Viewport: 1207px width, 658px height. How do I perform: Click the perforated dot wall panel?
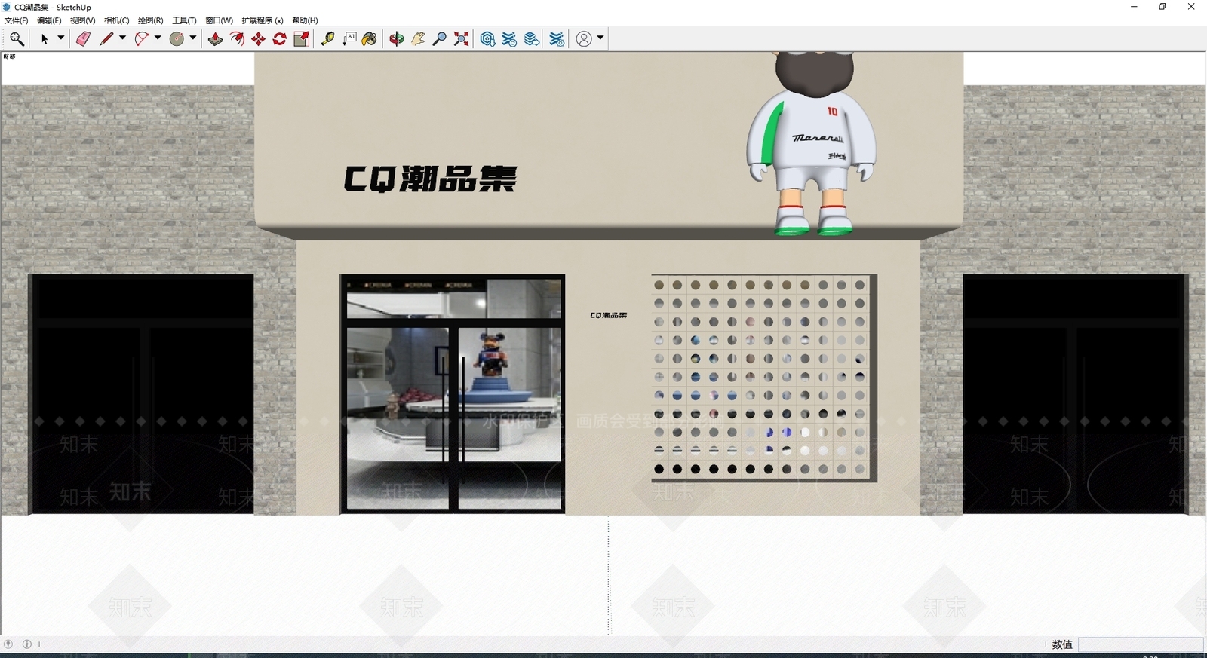[764, 378]
